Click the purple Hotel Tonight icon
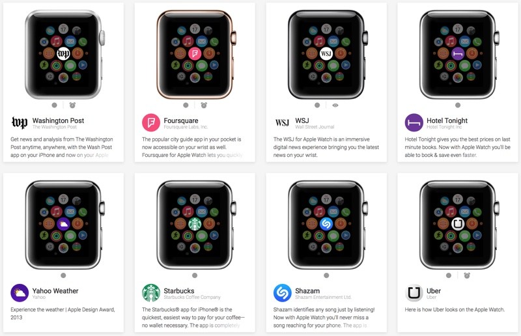 [x=414, y=122]
